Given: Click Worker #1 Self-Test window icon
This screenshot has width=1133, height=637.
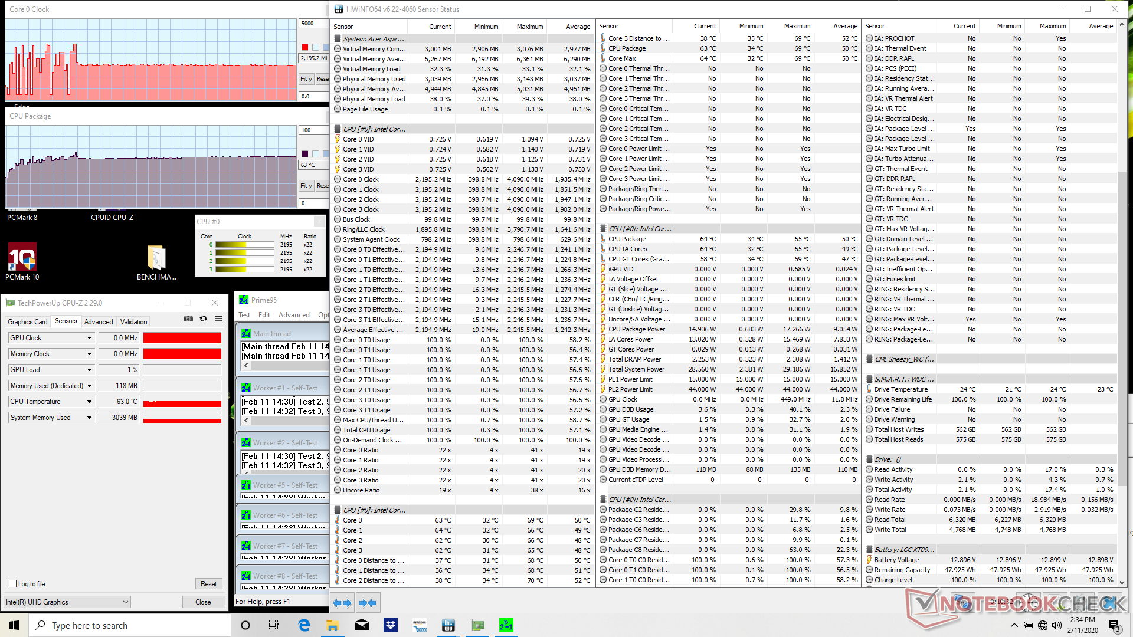Looking at the screenshot, I should point(246,388).
